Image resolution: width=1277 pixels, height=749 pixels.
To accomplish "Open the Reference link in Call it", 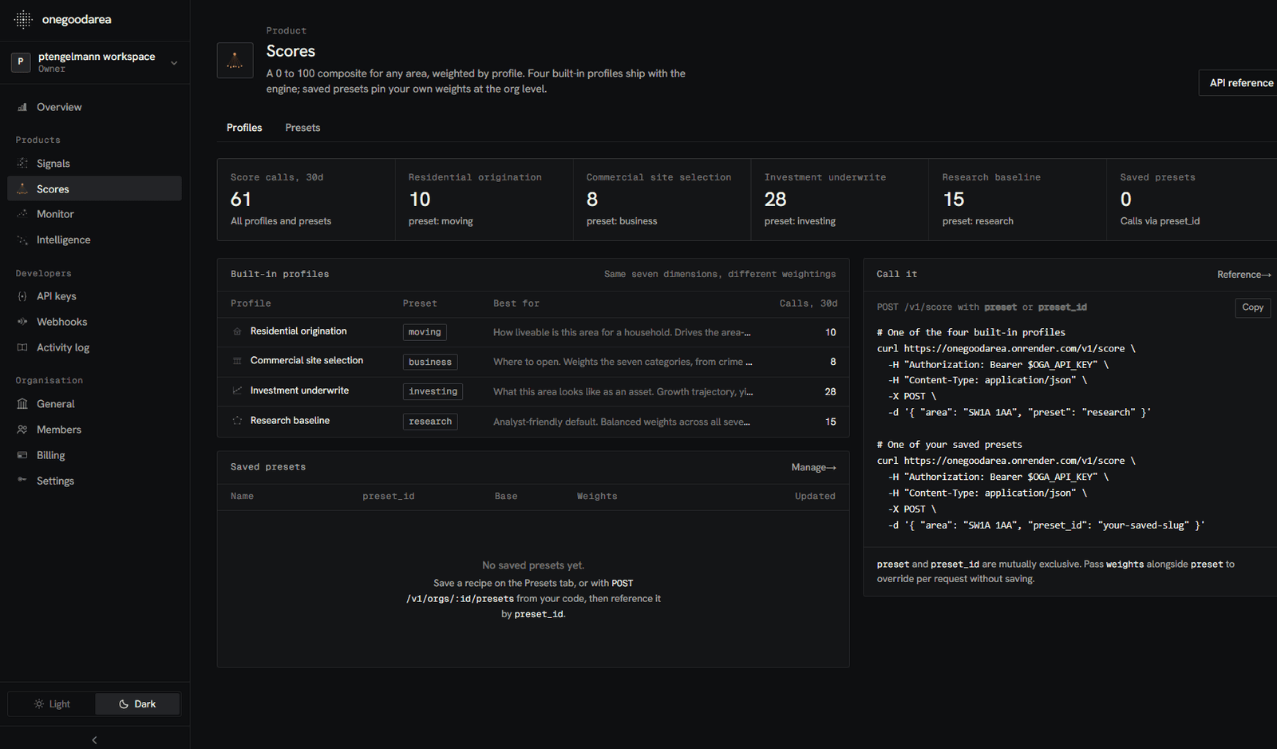I will (x=1243, y=275).
